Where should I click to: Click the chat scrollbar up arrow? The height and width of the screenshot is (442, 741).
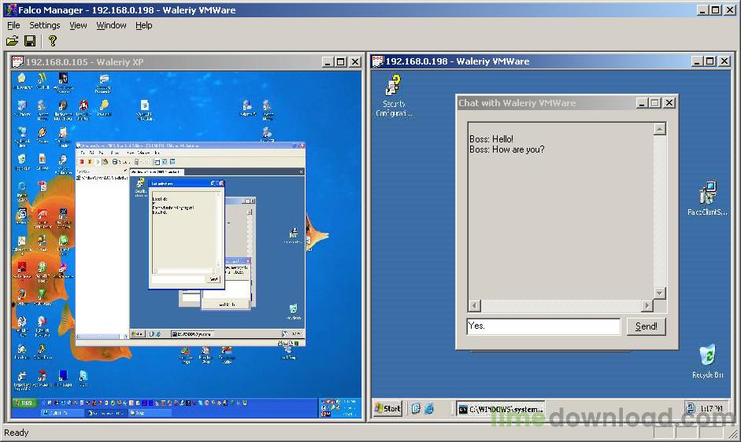660,129
